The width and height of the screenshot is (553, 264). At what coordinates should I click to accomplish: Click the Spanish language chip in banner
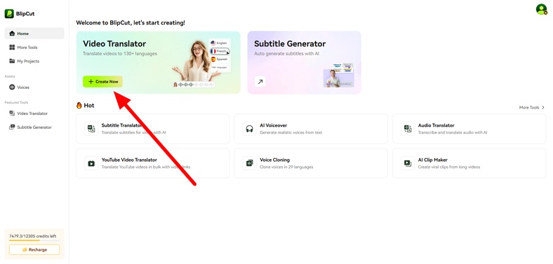[220, 59]
